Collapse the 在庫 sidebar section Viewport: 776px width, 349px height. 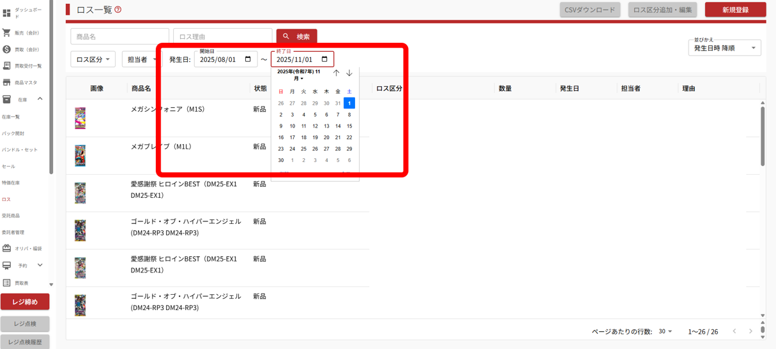[x=40, y=99]
